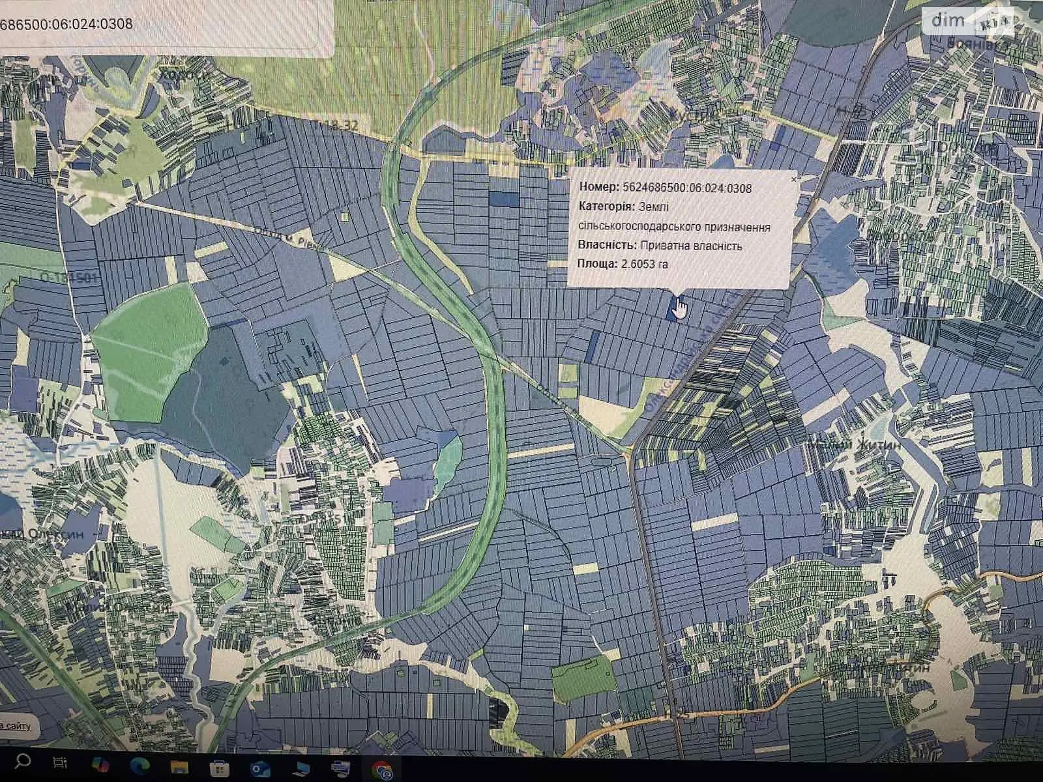Screen dimensions: 1043x782
Task: Click the dim.ria logo watermark
Action: [971, 23]
